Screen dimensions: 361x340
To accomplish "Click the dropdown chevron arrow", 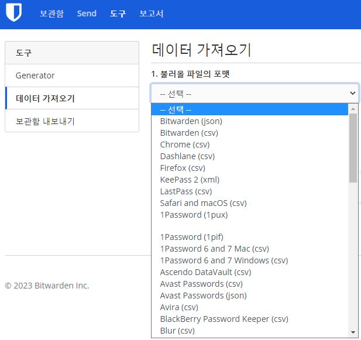I will click(352, 93).
